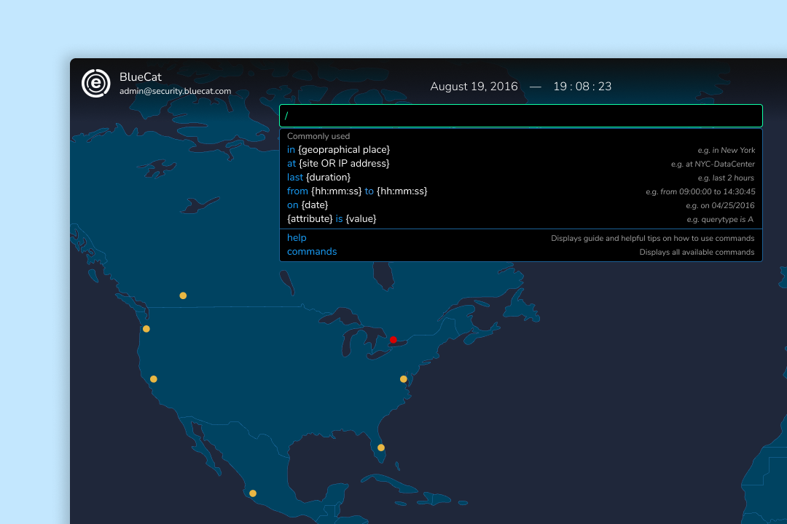Select the yellow marker near Seattle

[146, 329]
